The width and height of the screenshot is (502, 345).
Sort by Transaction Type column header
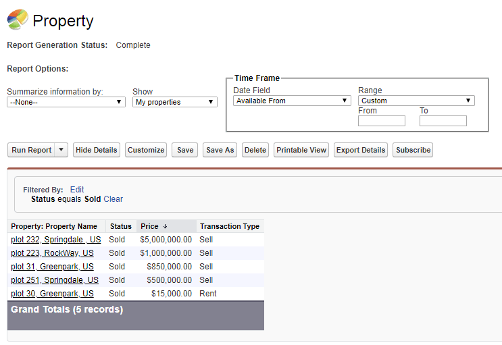coord(230,226)
